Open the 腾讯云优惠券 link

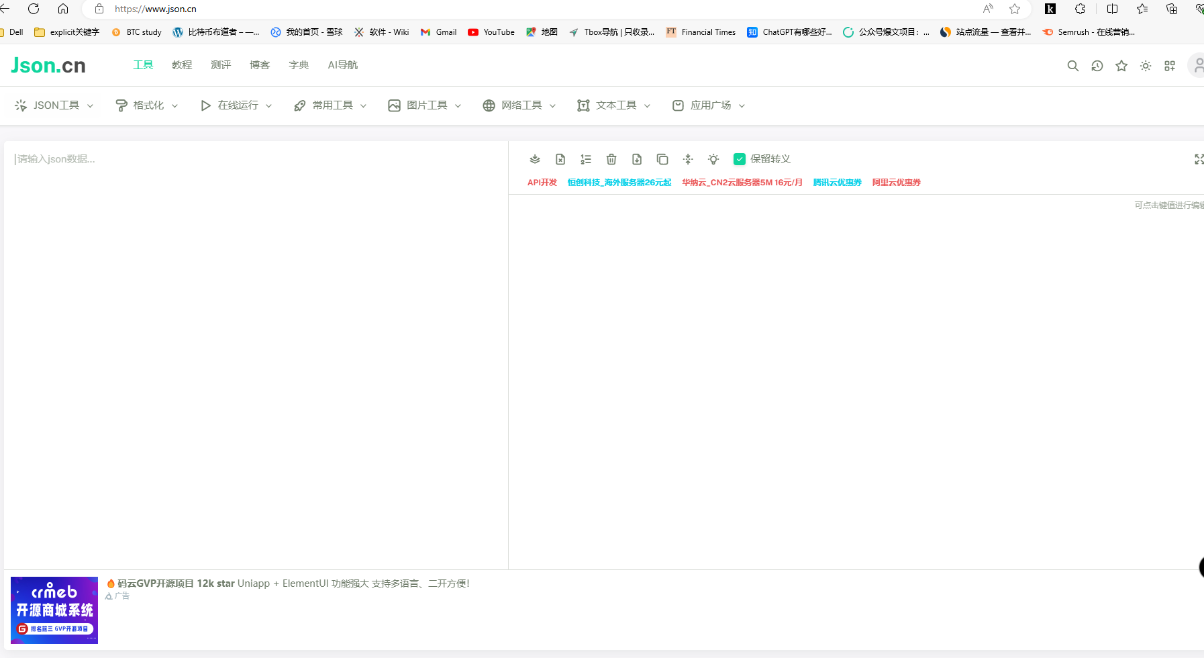838,183
